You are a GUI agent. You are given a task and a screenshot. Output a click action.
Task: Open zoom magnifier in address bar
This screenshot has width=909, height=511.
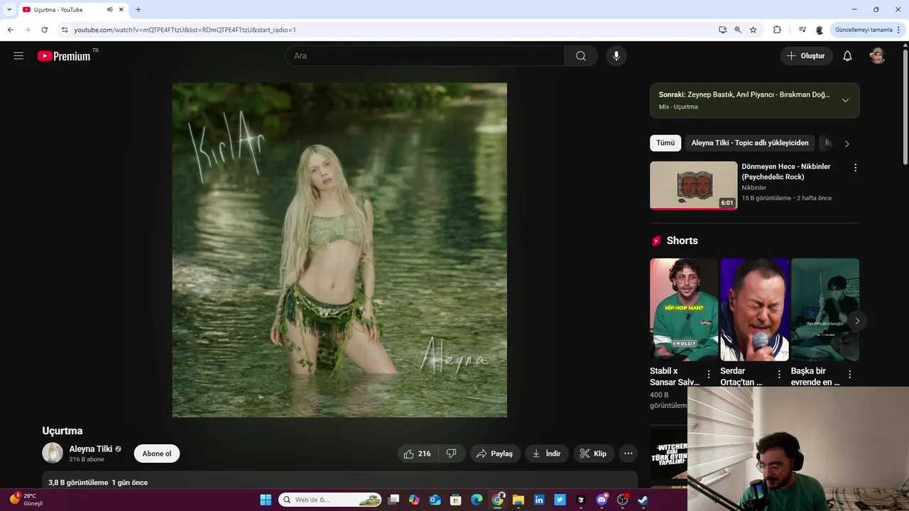point(738,30)
